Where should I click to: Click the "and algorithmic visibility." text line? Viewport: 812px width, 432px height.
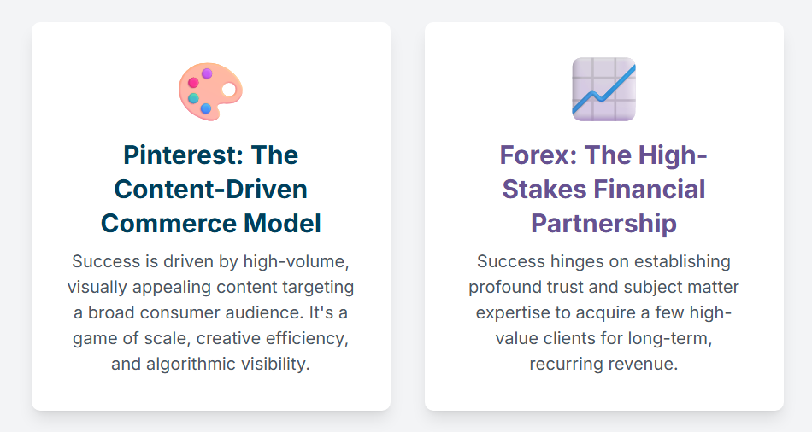tap(211, 364)
